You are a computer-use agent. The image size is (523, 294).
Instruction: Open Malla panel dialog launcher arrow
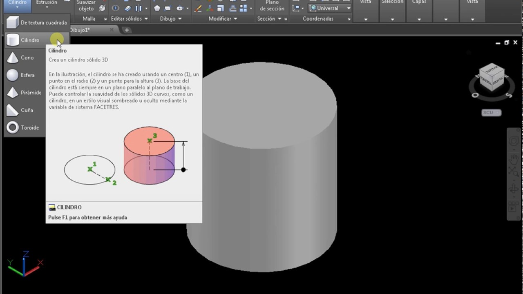click(x=105, y=19)
